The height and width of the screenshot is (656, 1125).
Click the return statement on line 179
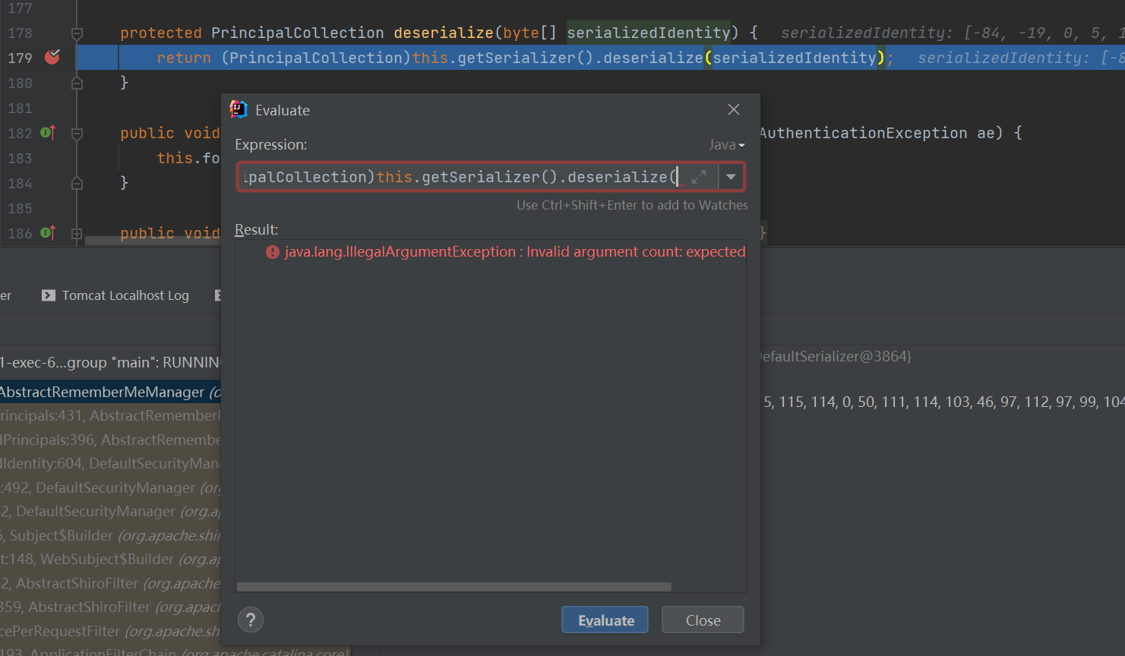[x=525, y=58]
